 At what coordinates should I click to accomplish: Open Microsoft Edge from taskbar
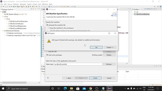[x=65, y=88]
